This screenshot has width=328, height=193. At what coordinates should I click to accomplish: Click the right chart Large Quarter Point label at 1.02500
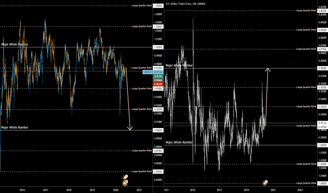306,164
